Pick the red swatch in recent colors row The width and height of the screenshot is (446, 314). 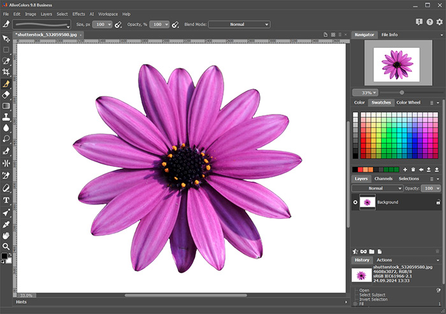click(361, 170)
